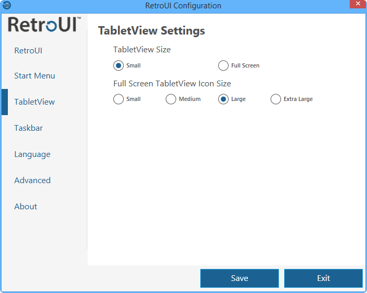Close the RetroUI Configuration window
The width and height of the screenshot is (367, 293).
click(x=358, y=4)
